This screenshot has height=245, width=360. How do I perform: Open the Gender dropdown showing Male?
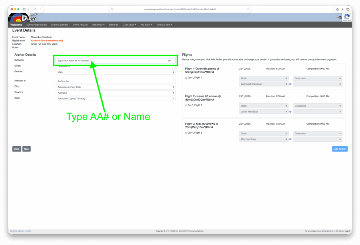click(116, 72)
